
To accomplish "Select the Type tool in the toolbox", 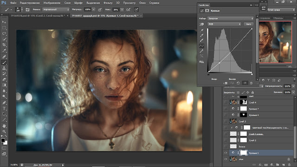I will pos(4,108).
